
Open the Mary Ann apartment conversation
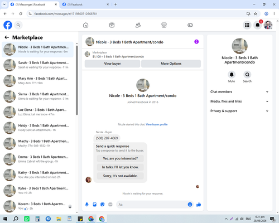(x=37, y=81)
